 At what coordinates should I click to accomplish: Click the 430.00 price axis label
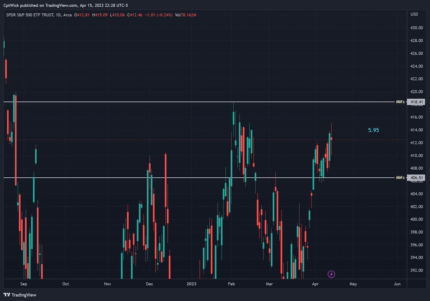416,28
